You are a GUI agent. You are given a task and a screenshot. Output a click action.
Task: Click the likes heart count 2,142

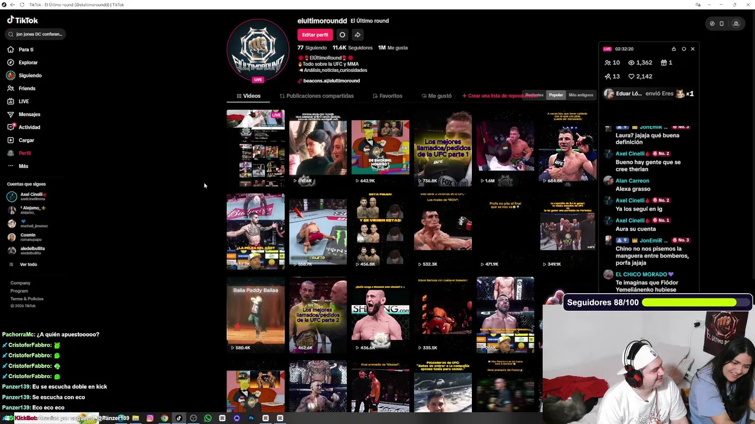click(640, 77)
